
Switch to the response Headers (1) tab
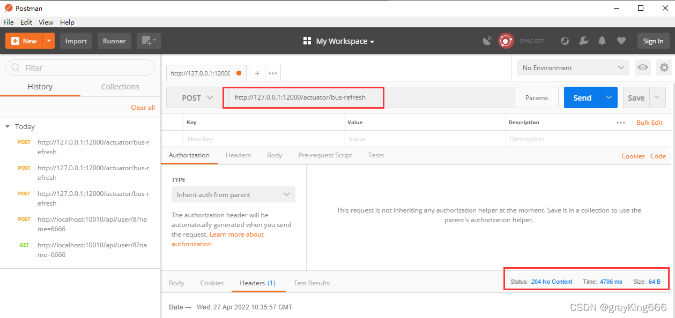point(257,283)
